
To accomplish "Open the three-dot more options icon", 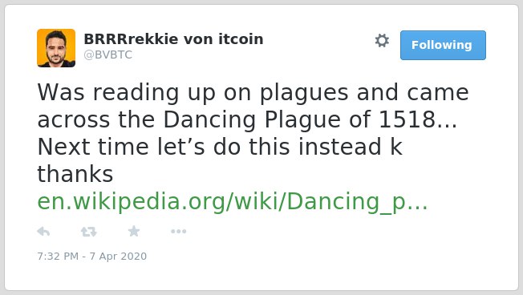I will [x=178, y=232].
